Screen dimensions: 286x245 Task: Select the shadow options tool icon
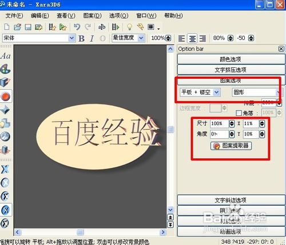(x=5, y=123)
